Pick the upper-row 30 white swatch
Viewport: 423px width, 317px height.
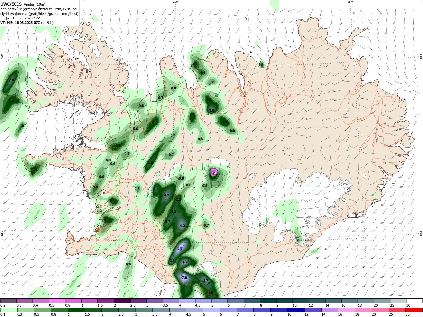(415, 301)
